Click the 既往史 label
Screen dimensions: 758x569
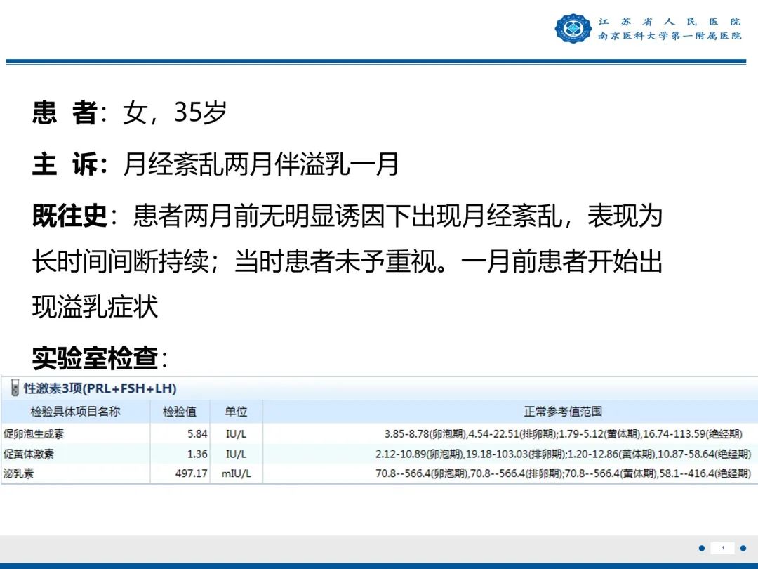click(x=69, y=216)
